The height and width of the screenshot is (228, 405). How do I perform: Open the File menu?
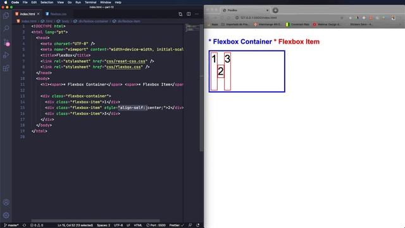click(x=25, y=3)
